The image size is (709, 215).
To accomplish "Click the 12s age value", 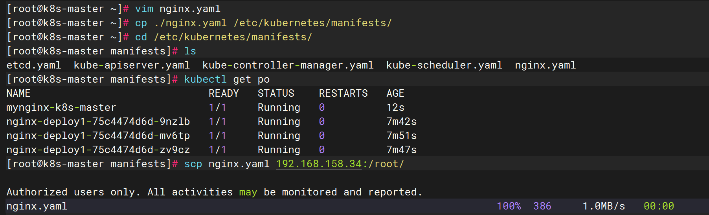I will click(395, 107).
